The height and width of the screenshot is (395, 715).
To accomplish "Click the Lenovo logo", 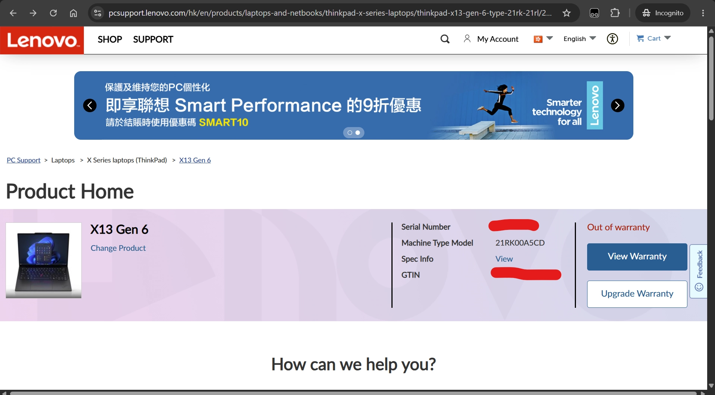I will point(42,40).
